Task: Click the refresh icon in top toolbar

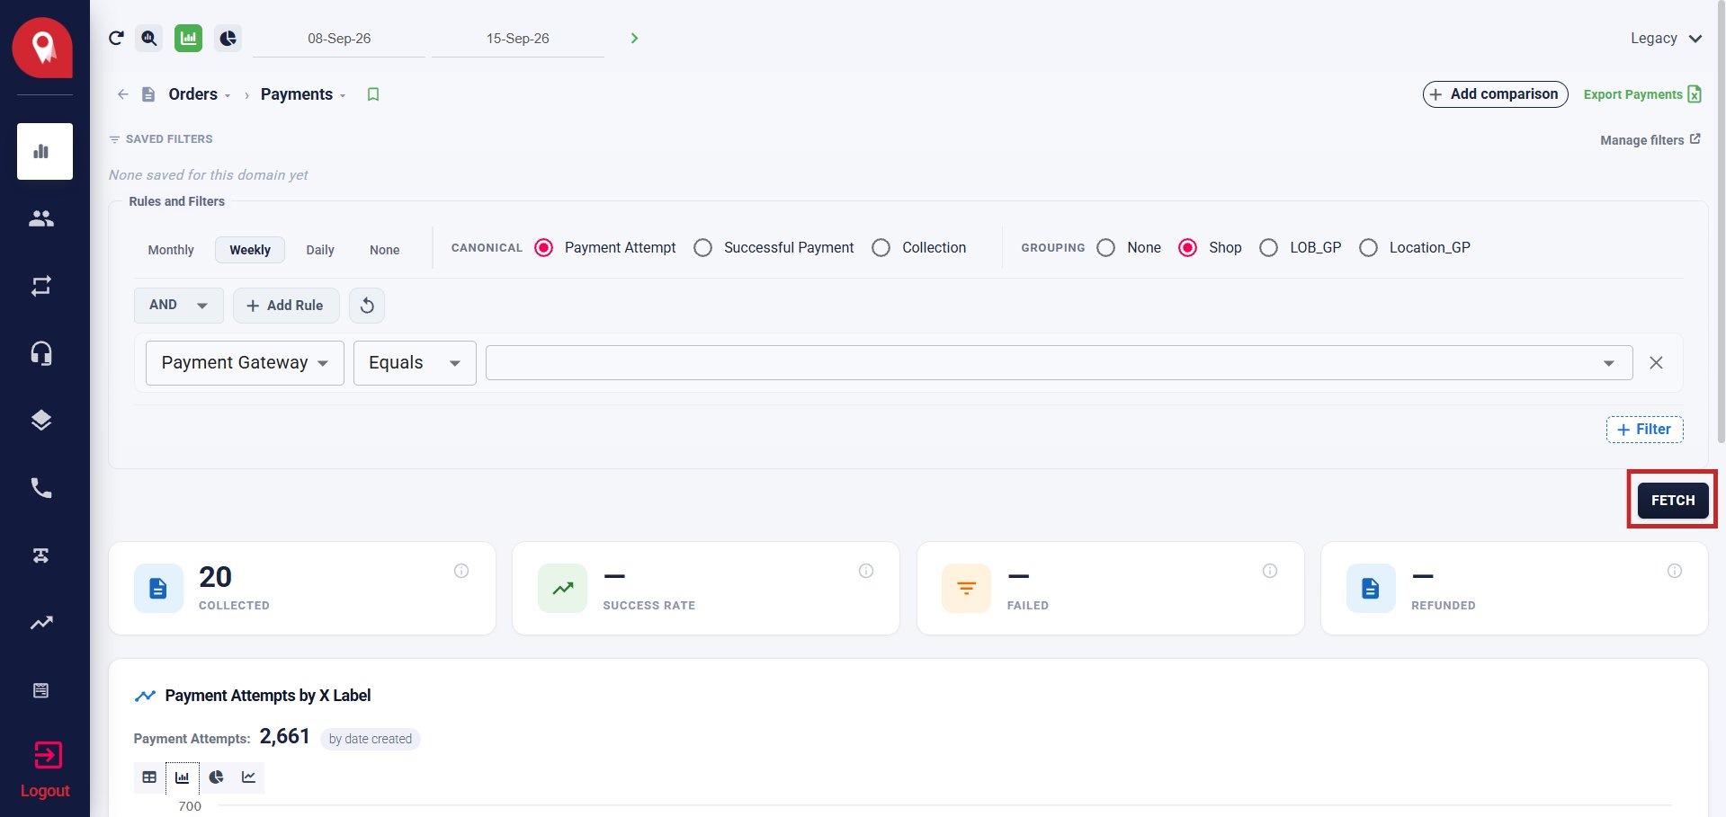Action: click(116, 38)
